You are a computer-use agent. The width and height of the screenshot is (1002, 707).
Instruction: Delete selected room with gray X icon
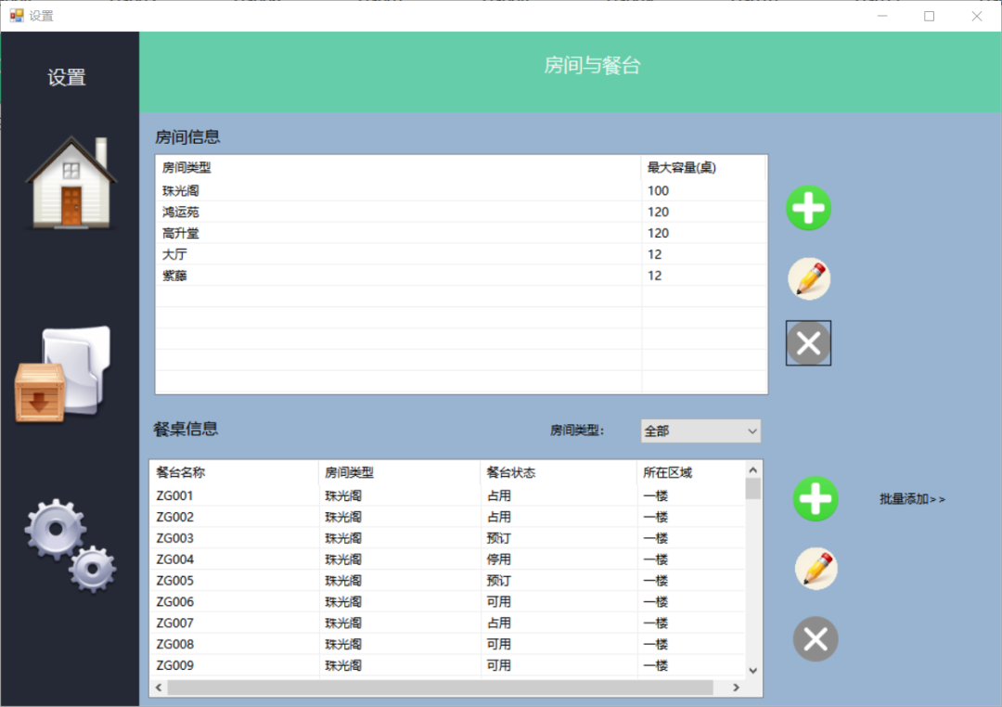[808, 343]
